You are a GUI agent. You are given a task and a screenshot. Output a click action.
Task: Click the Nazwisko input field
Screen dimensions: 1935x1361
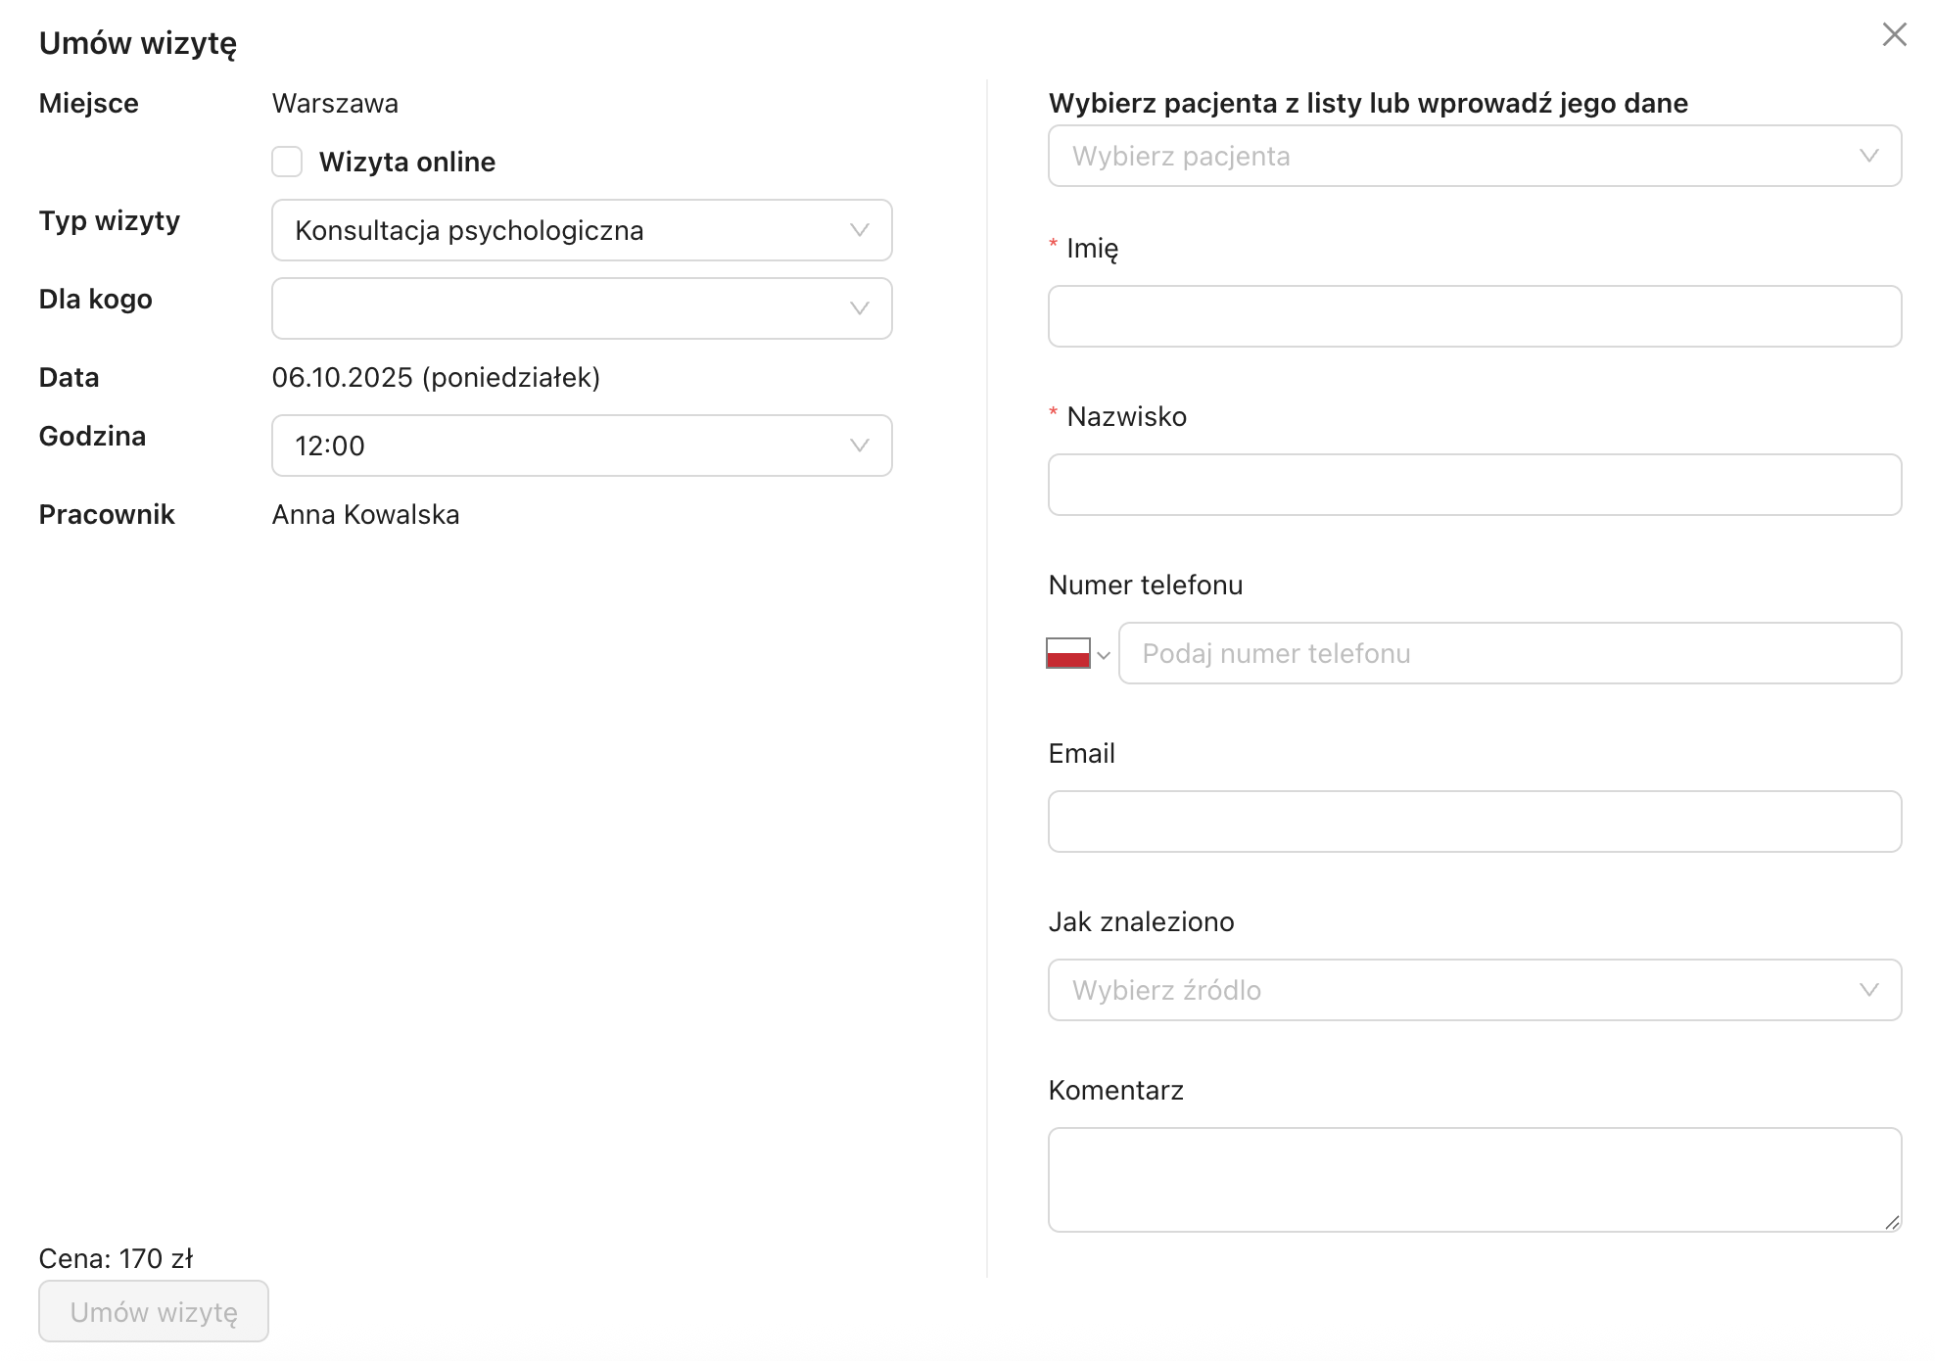1474,485
